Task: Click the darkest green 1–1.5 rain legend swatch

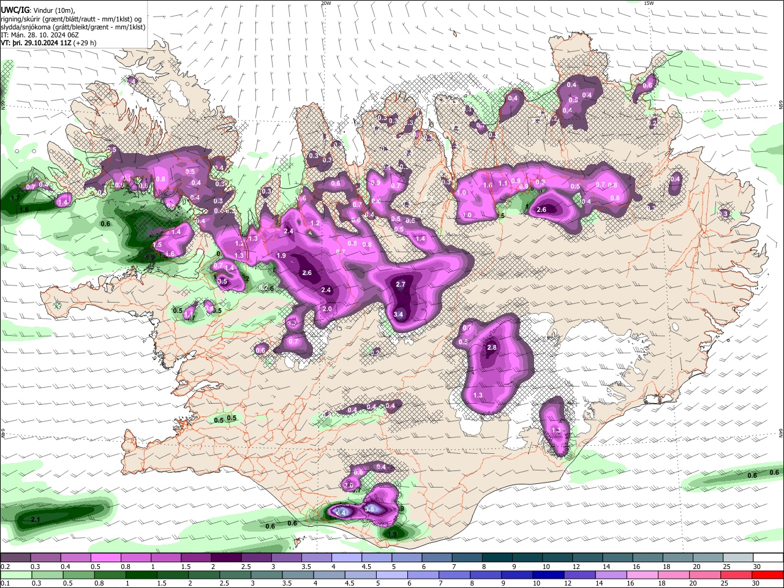Action: pos(141,575)
